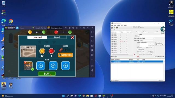
Task: Open Google Chrome desktop shortcut
Action: coord(11,22)
